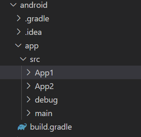Select the main folder name

44,113
